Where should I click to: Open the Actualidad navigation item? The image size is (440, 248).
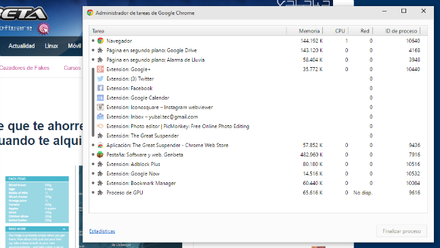pyautogui.click(x=22, y=46)
